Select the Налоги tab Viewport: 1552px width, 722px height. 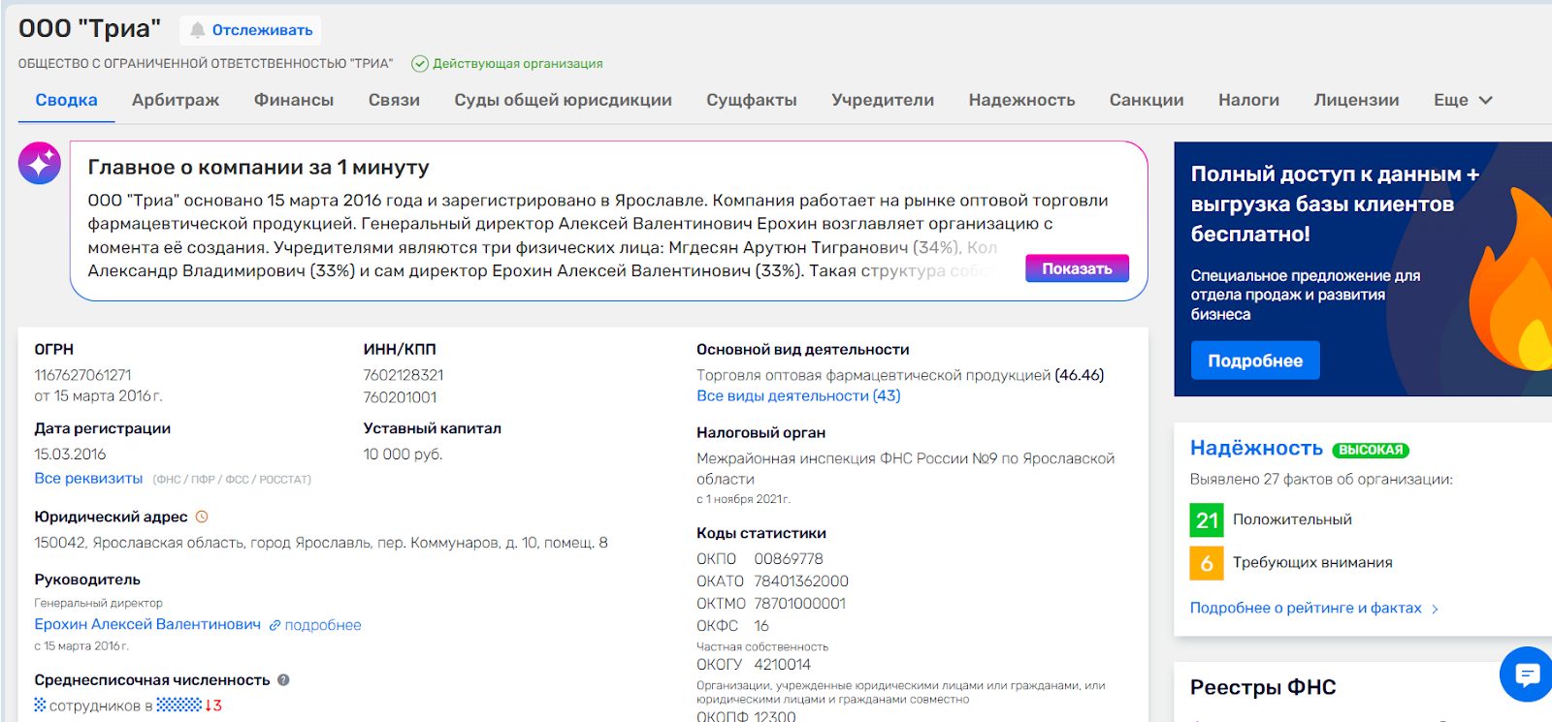(1248, 100)
